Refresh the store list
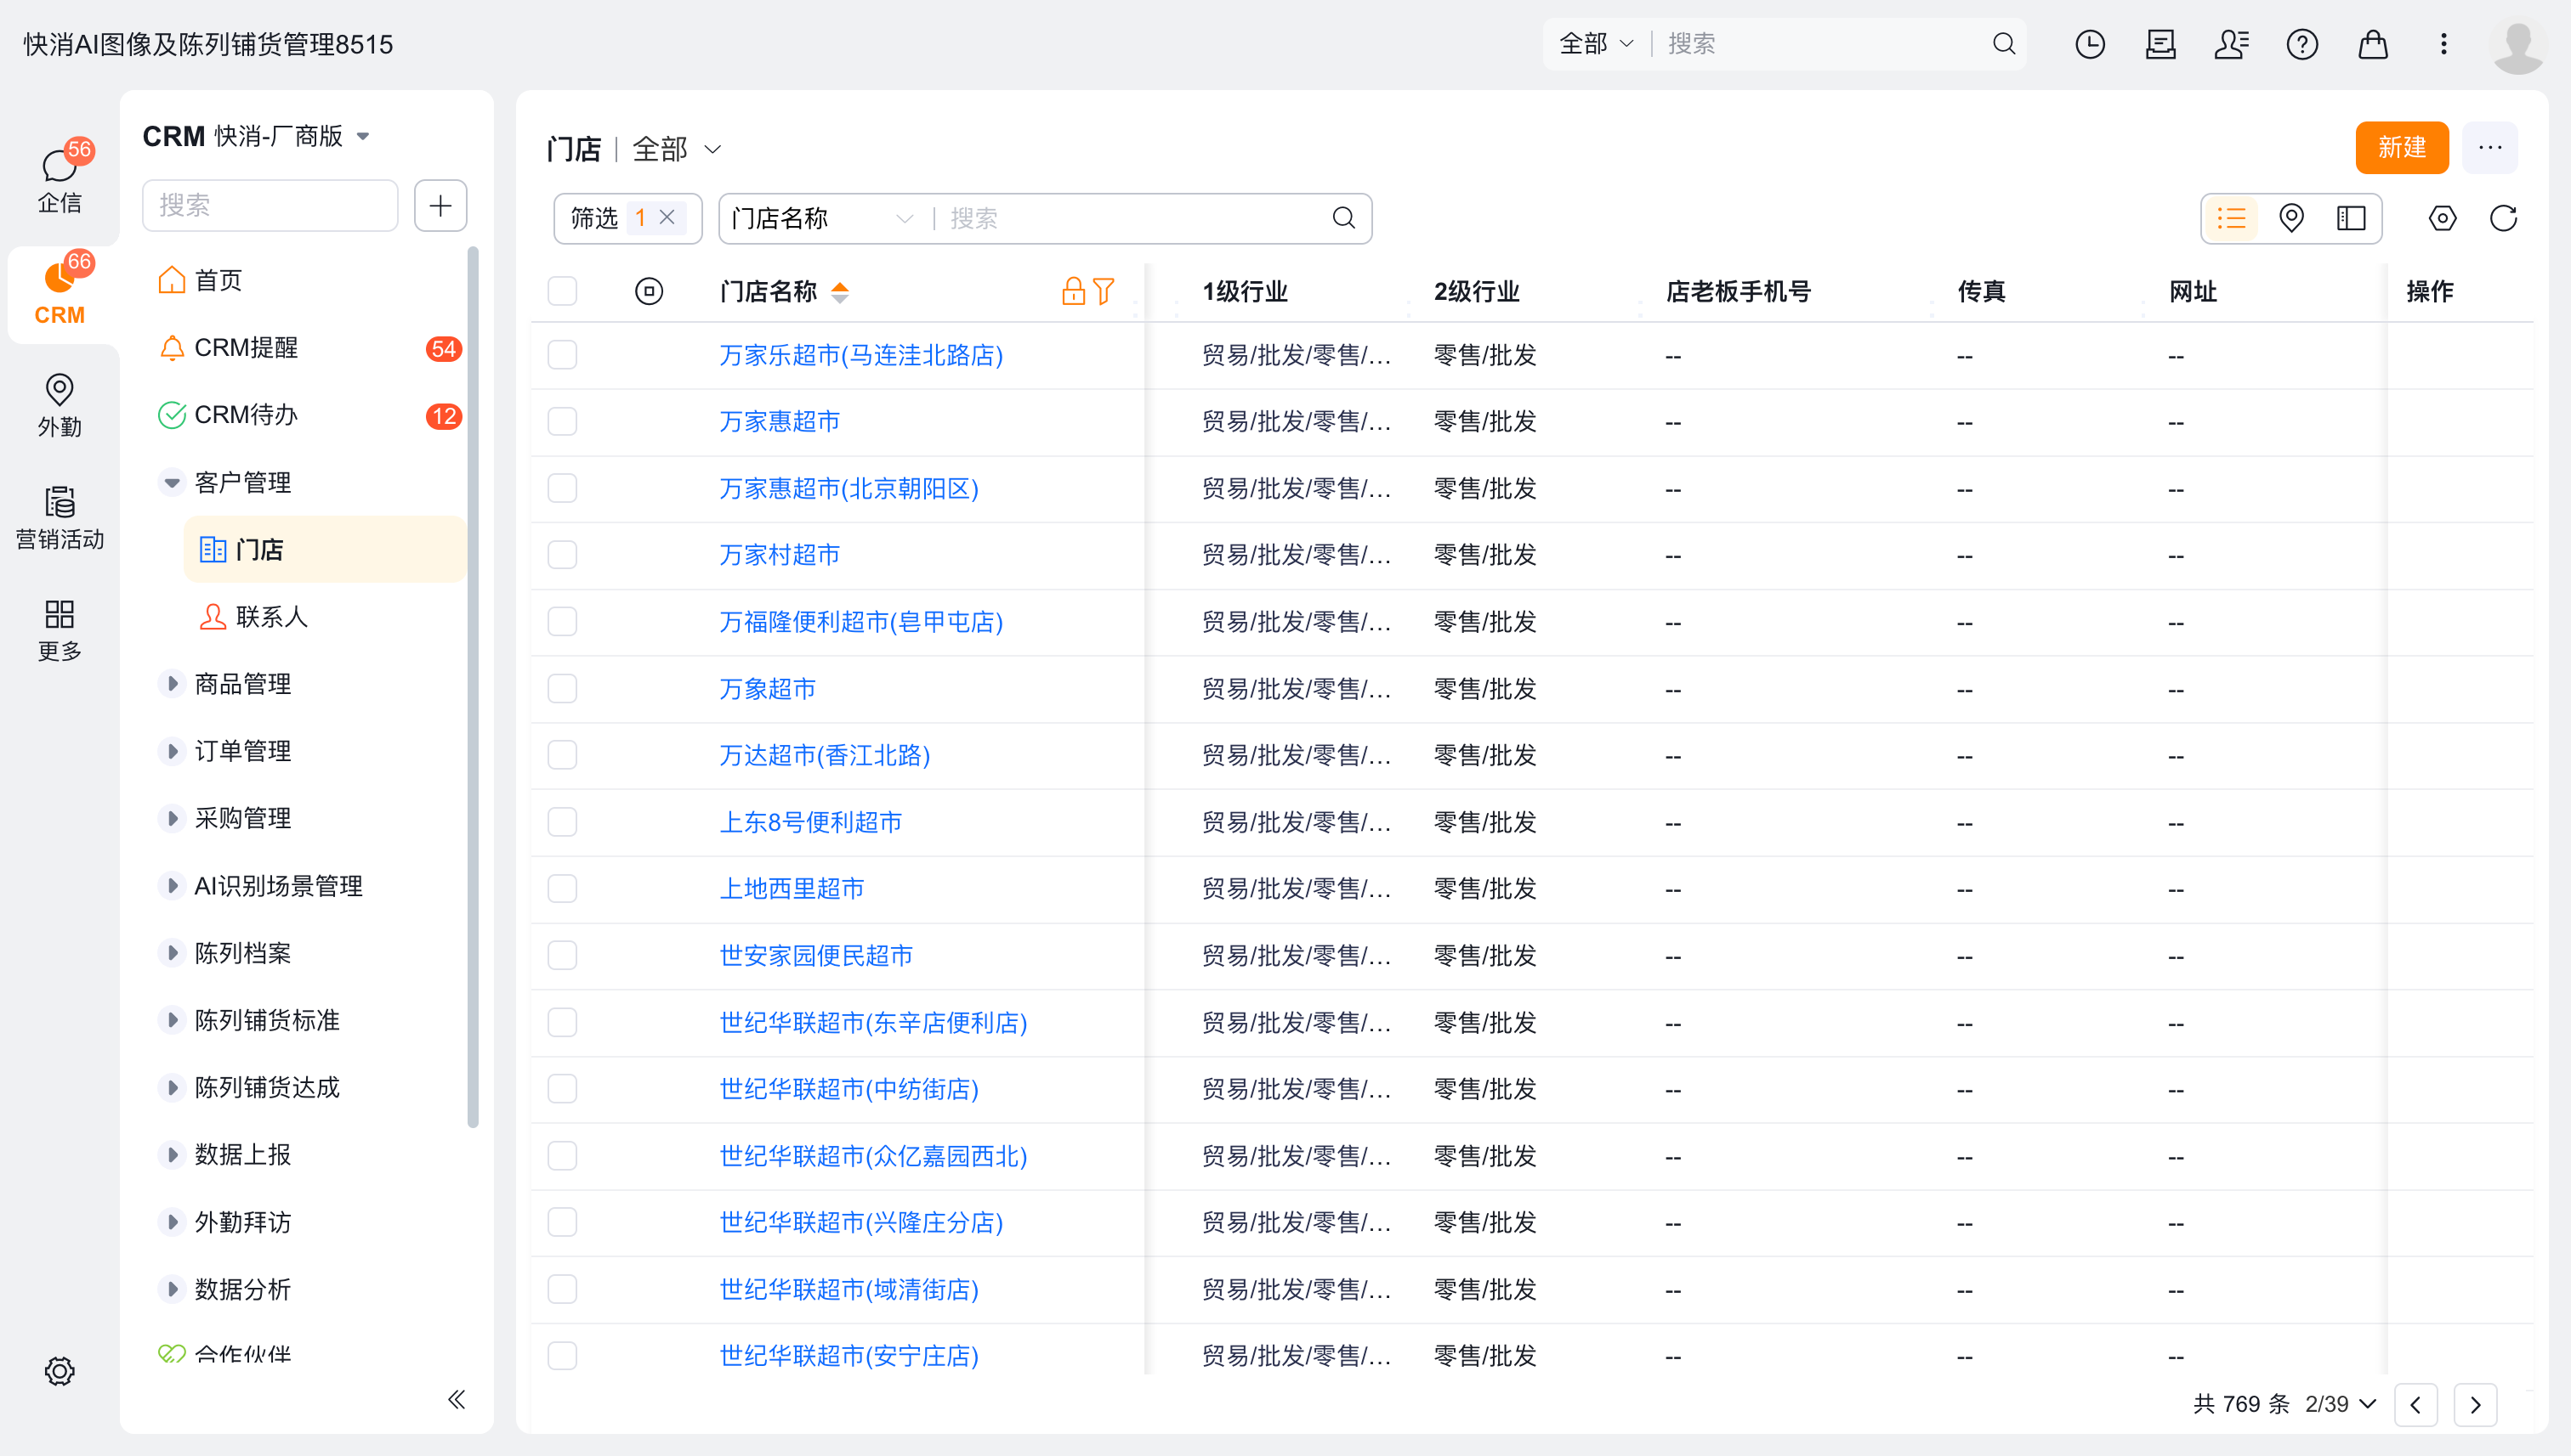 click(2503, 218)
